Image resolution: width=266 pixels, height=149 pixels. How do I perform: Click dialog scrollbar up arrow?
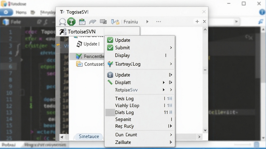(205, 30)
